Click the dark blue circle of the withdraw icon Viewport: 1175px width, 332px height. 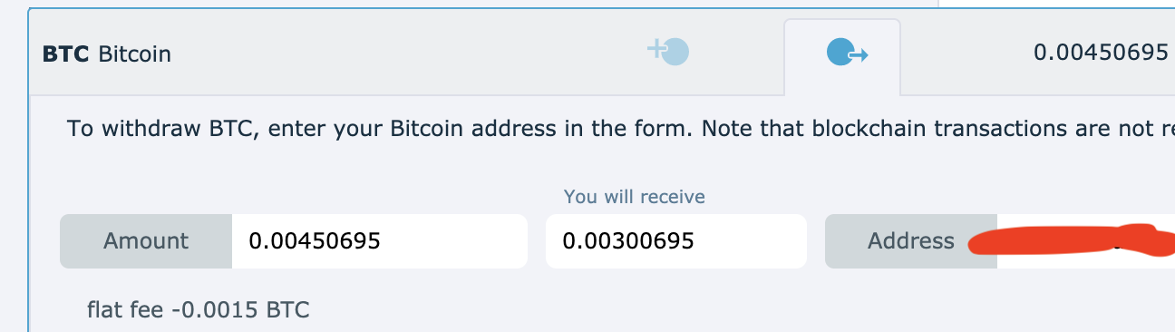(840, 54)
